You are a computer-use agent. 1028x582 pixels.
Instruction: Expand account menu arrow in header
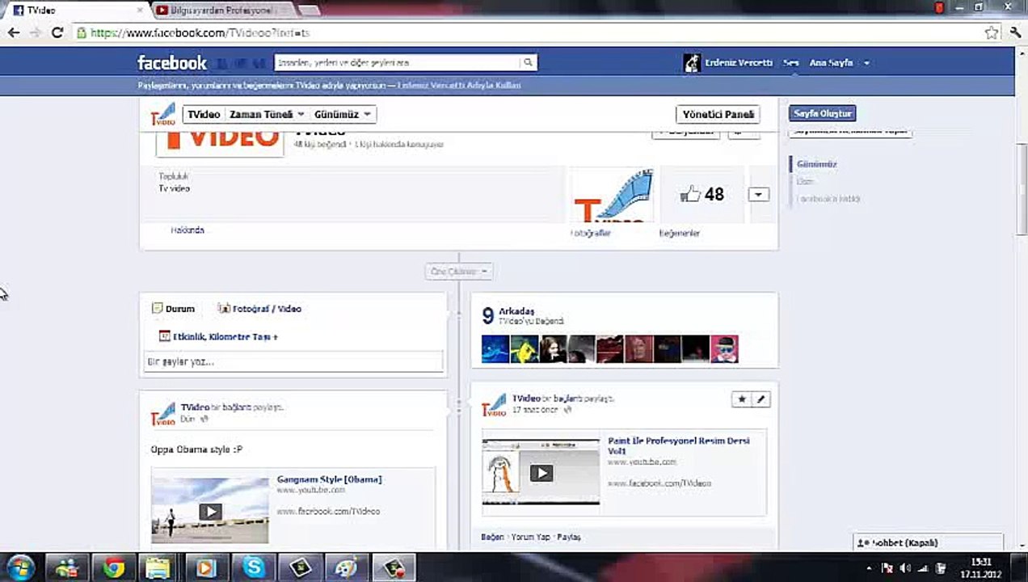(x=866, y=63)
